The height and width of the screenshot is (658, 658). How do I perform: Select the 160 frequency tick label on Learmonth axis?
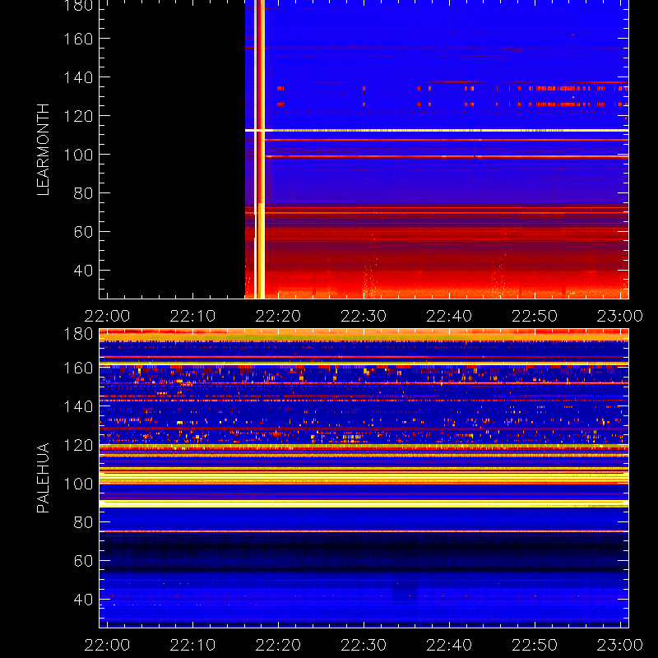point(78,39)
